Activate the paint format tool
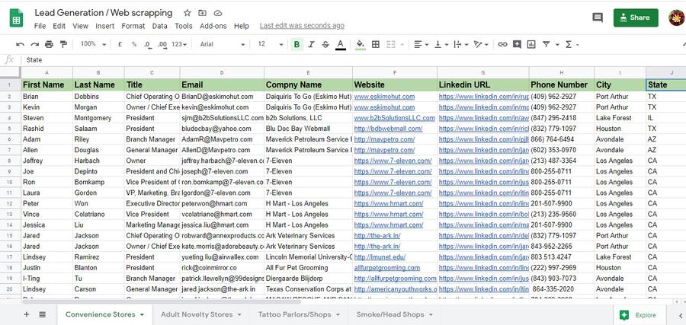This screenshot has width=686, height=325. click(x=63, y=44)
